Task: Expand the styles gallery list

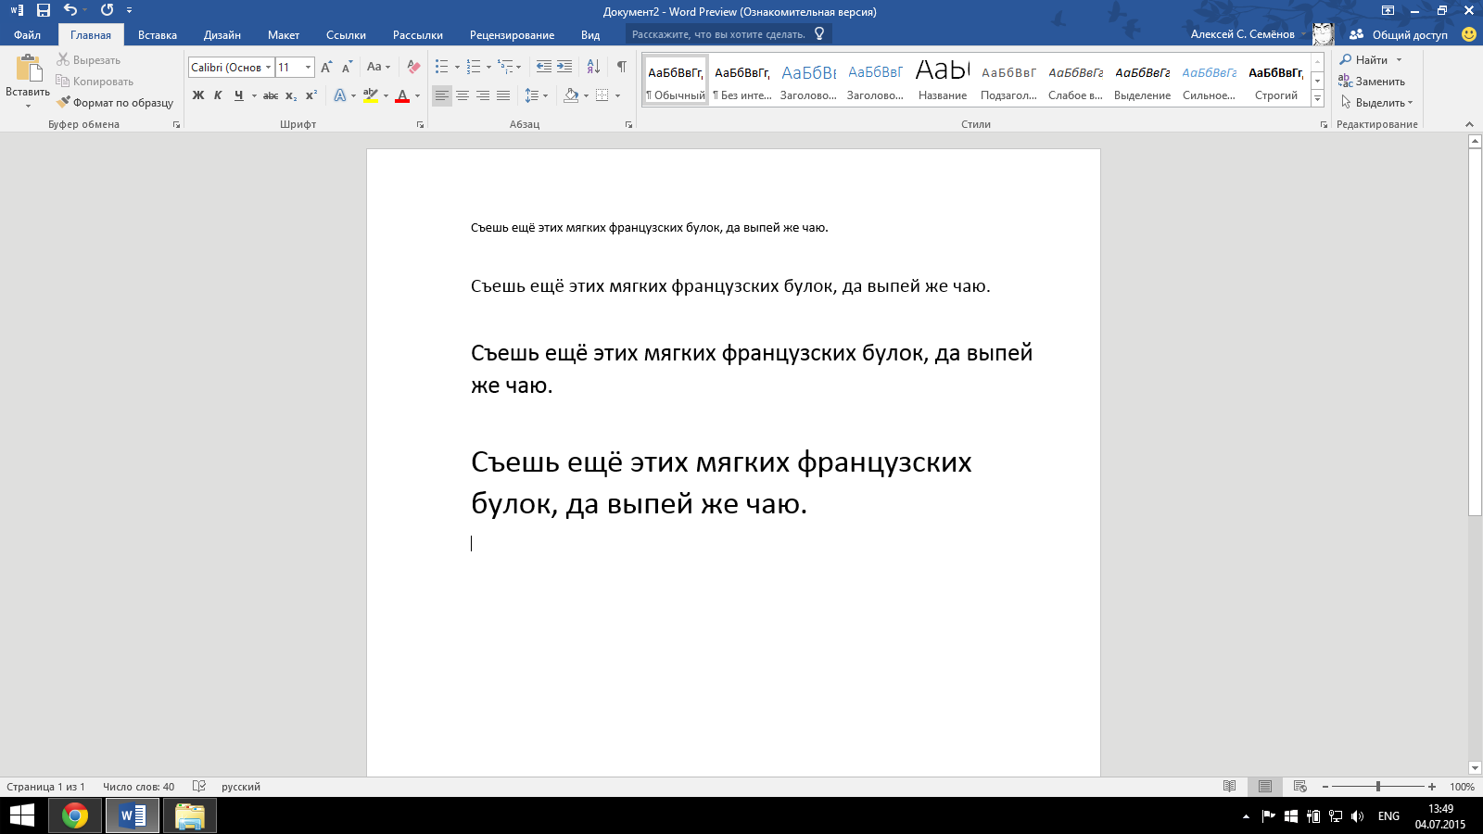Action: pyautogui.click(x=1317, y=99)
